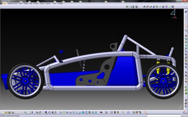Select the Formula f(x) icon

(37, 113)
